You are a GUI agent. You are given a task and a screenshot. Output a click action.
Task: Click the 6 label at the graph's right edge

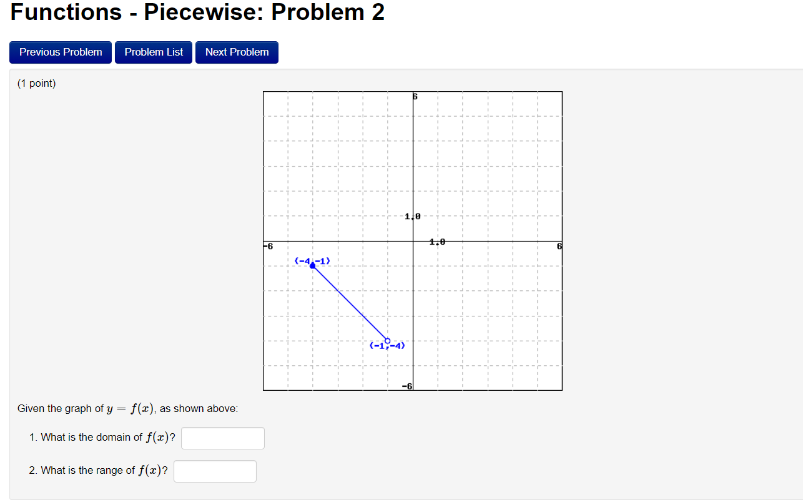pyautogui.click(x=558, y=245)
